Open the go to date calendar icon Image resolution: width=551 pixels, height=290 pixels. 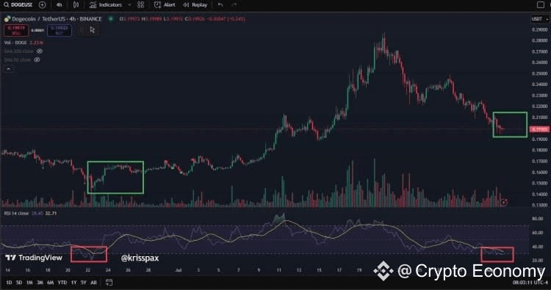[x=109, y=282]
